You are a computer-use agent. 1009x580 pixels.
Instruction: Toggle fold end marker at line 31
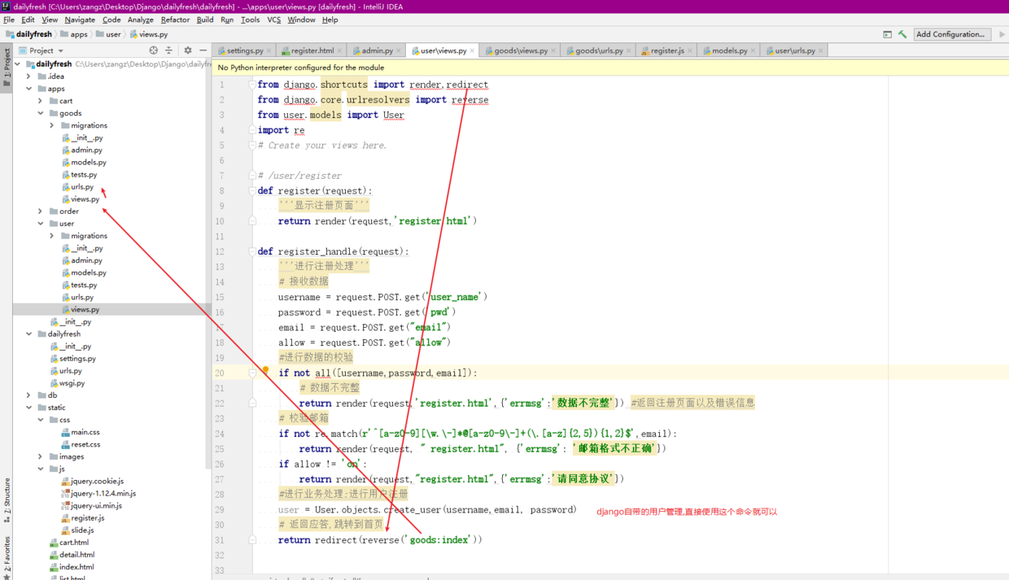click(x=252, y=540)
